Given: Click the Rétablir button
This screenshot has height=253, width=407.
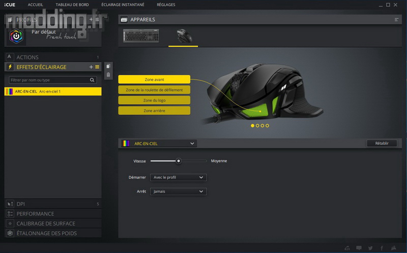Looking at the screenshot, I should (x=382, y=143).
